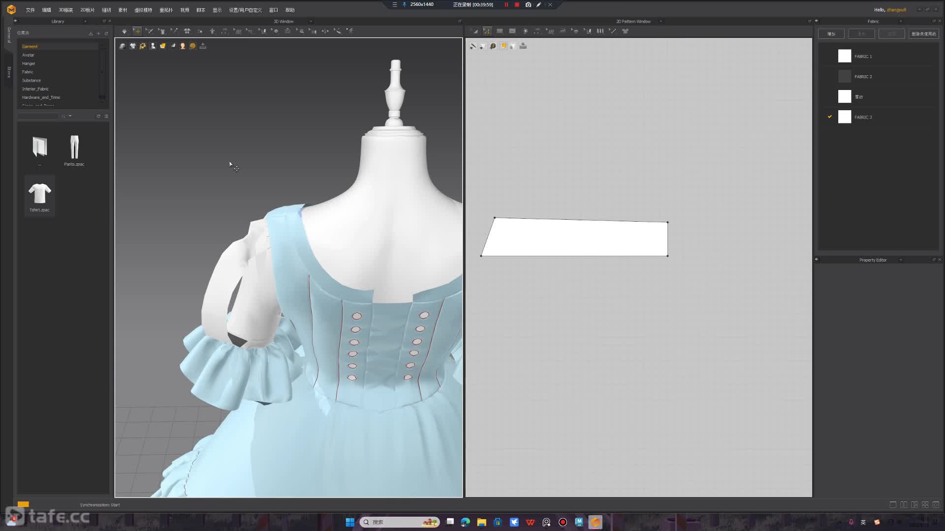Open the 虚拟模特 menu
This screenshot has height=531, width=945.
click(143, 10)
